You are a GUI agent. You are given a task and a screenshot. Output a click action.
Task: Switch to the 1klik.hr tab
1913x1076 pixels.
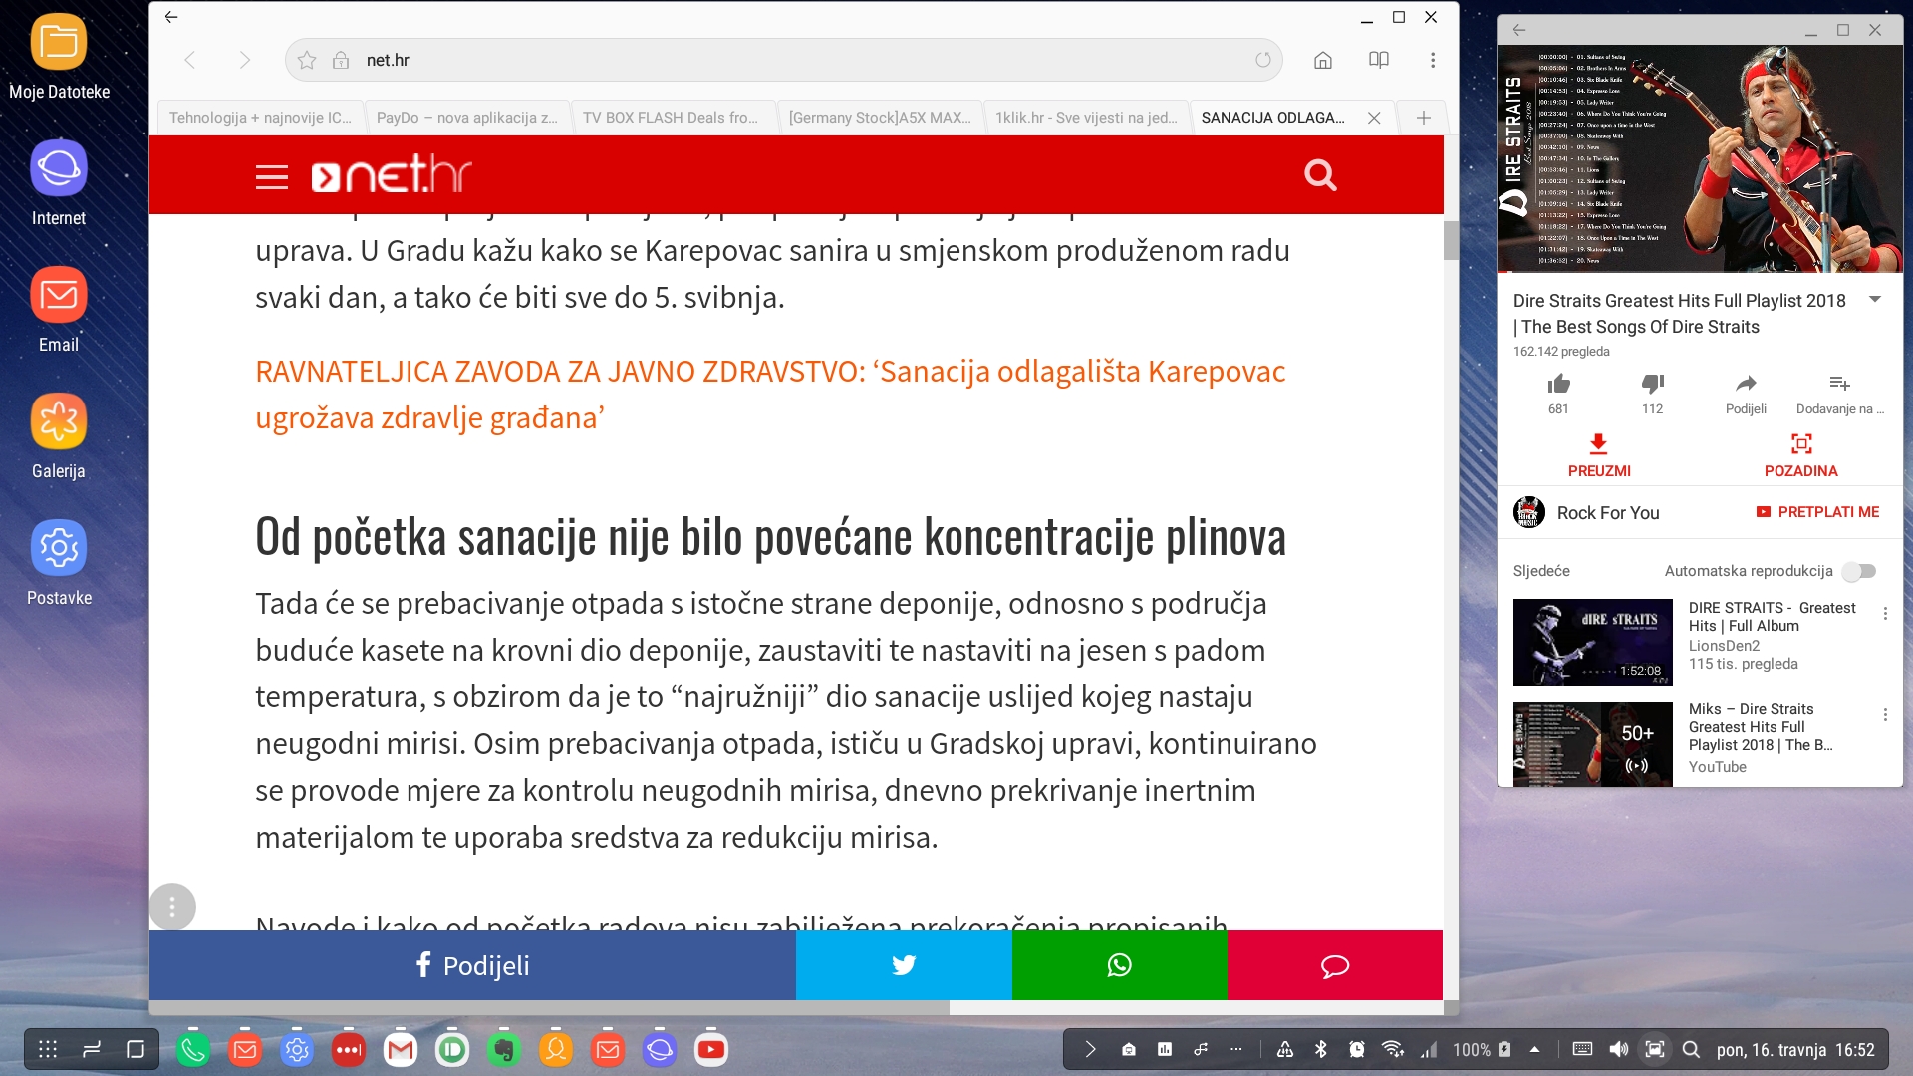[x=1086, y=118]
